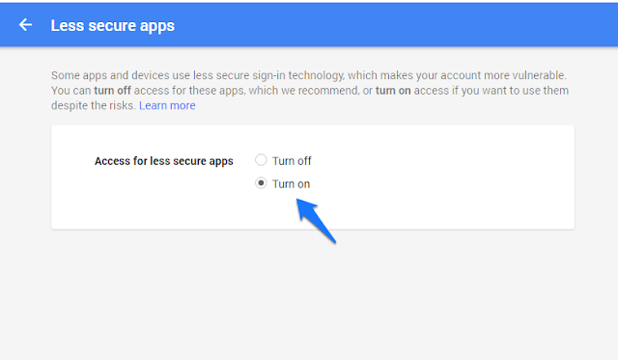Screen dimensions: 618x360
Task: Click the 'Turn off' option label text
Action: [x=292, y=161]
